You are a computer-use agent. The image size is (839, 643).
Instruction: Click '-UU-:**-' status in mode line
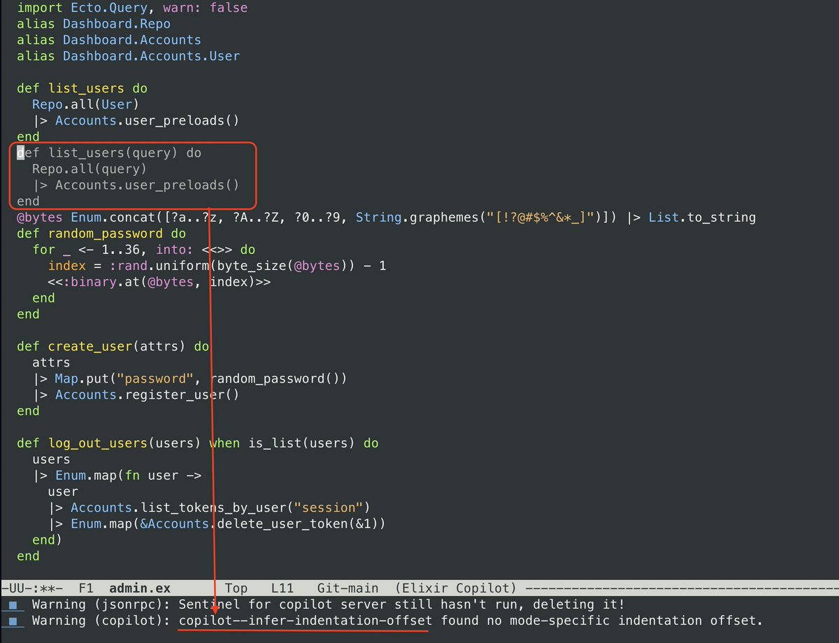(32, 589)
